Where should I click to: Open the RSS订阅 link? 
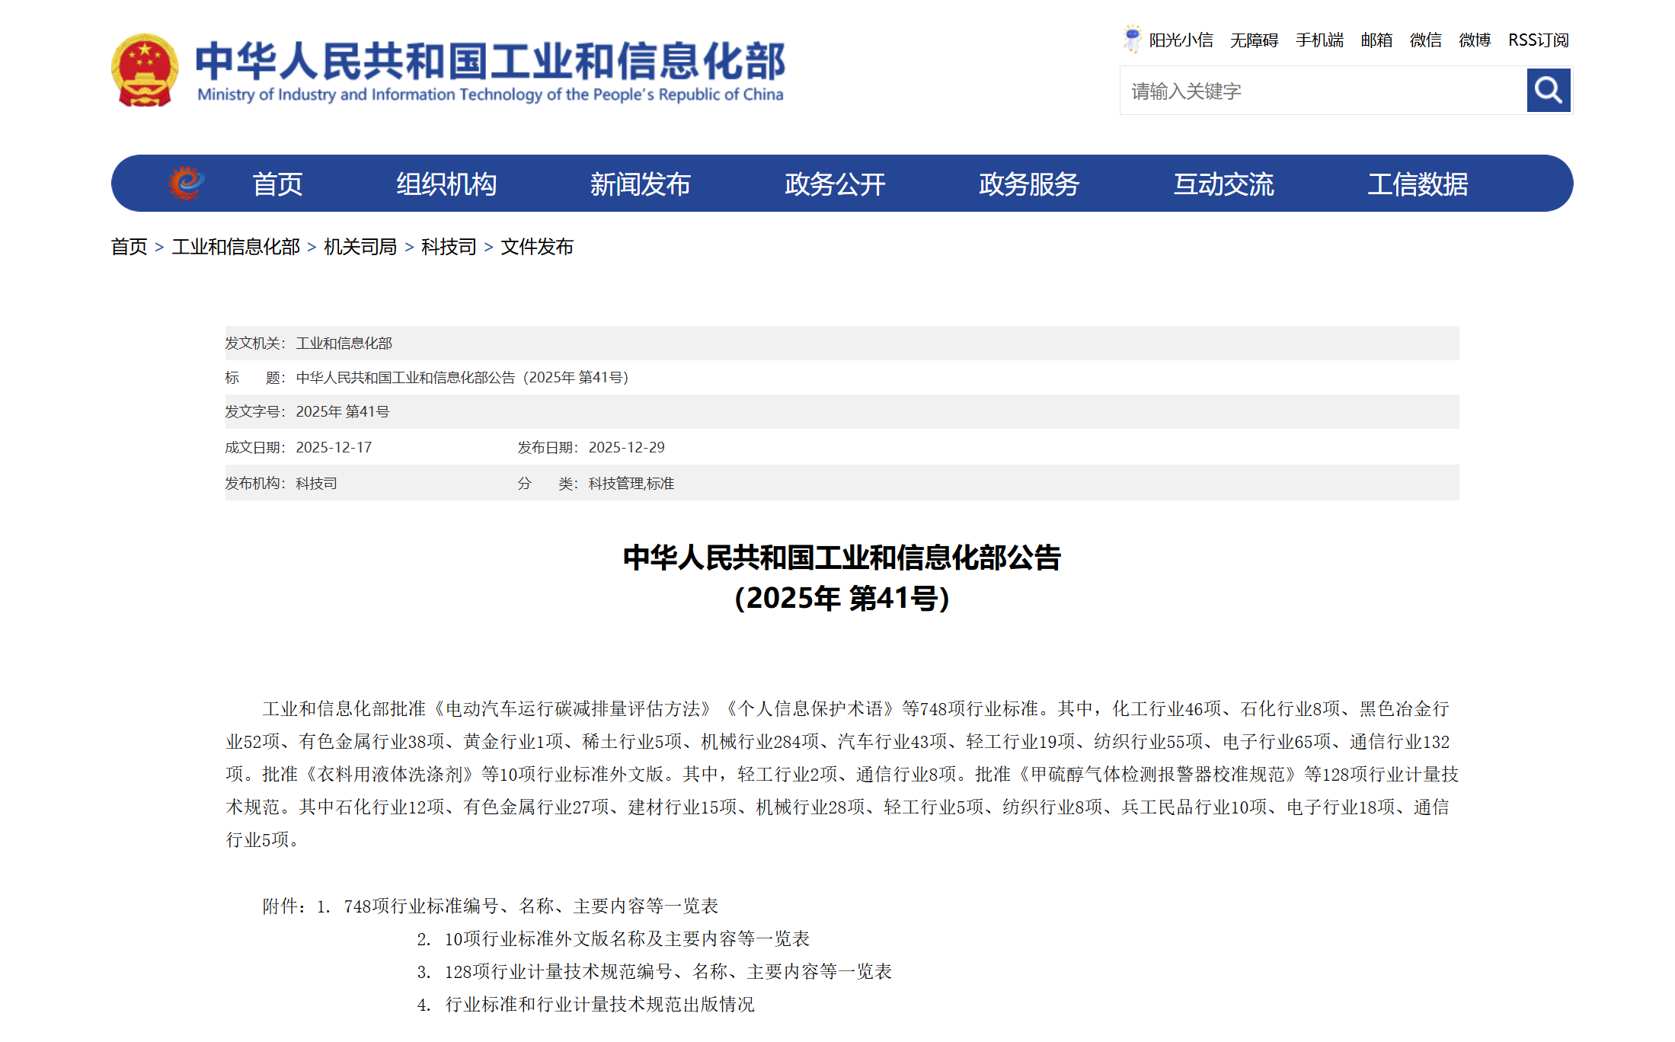click(x=1538, y=40)
